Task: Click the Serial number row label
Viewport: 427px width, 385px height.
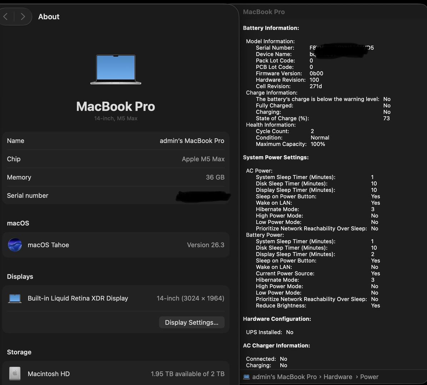Action: [x=27, y=195]
